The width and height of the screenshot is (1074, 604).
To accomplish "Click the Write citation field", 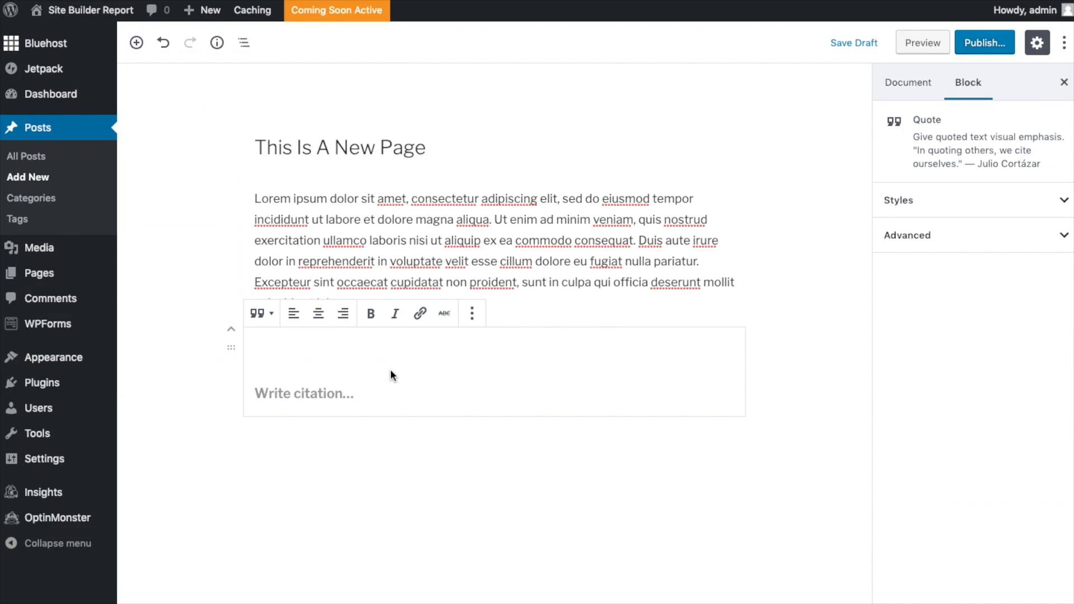I will (x=304, y=393).
